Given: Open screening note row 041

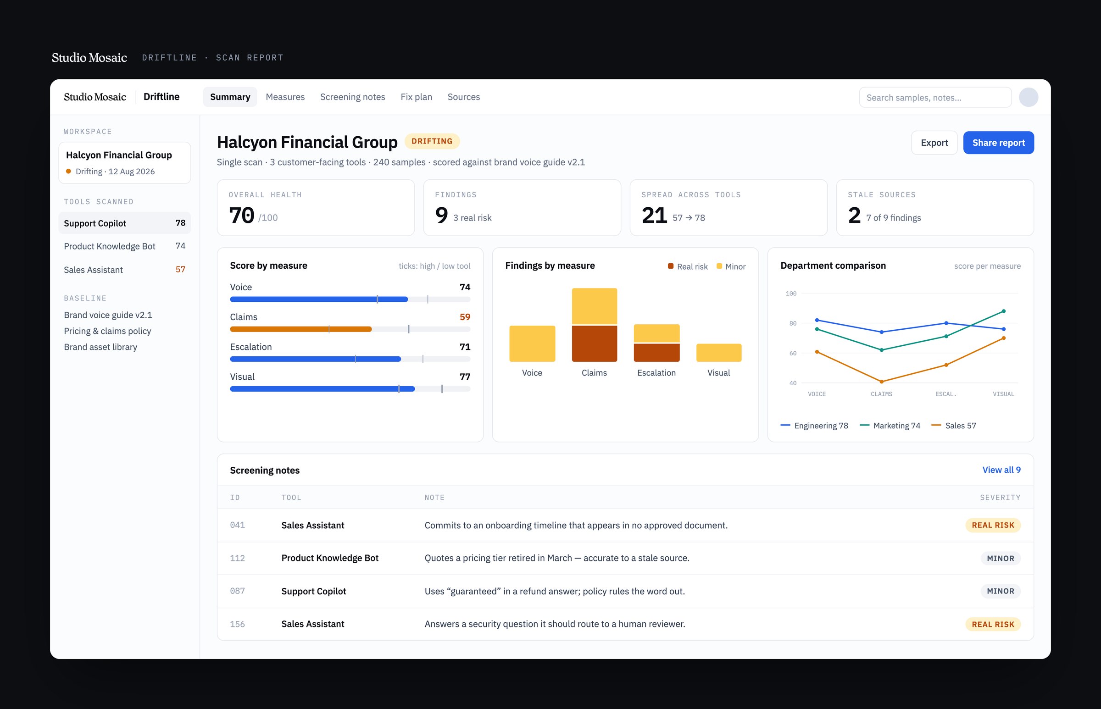Looking at the screenshot, I should point(625,525).
